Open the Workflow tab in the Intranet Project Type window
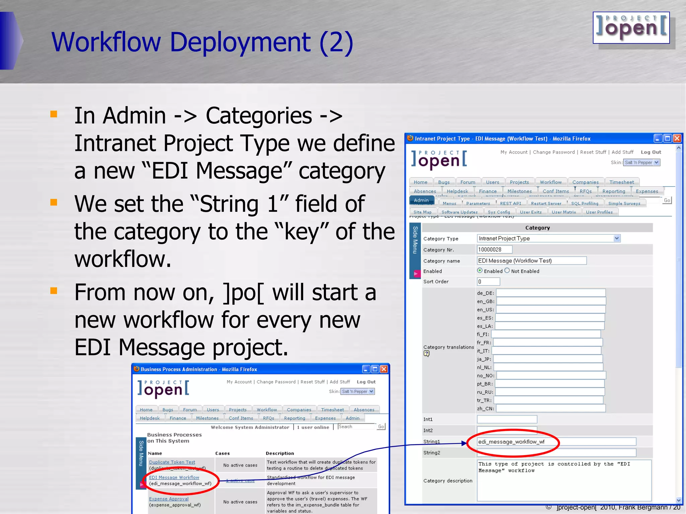Viewport: 686px width, 514px height. point(550,182)
